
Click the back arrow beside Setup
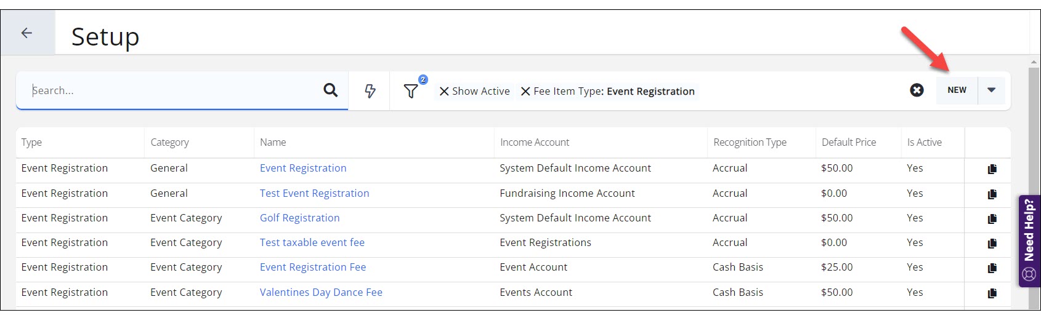tap(26, 33)
